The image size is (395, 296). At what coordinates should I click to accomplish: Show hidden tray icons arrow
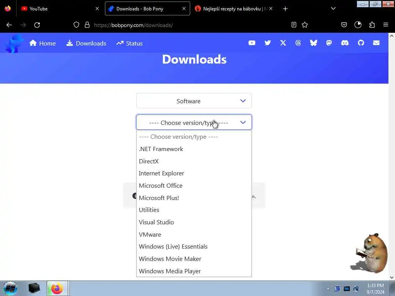click(x=328, y=289)
